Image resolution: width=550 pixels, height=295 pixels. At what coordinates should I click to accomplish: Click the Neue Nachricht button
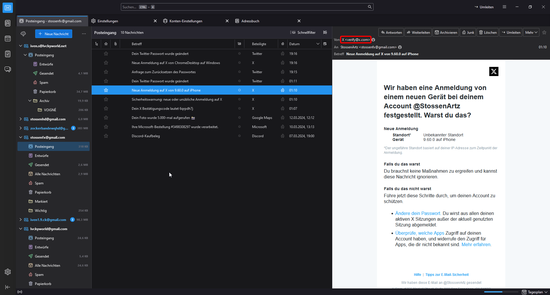(x=54, y=34)
